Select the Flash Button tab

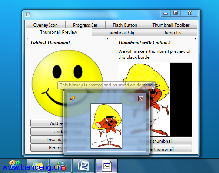pyautogui.click(x=125, y=25)
